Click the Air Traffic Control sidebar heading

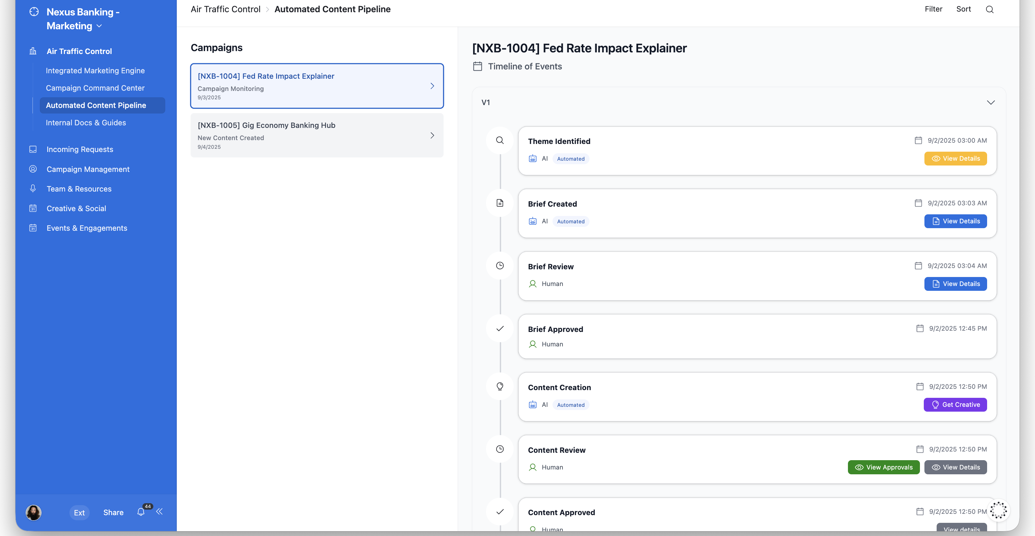click(79, 51)
